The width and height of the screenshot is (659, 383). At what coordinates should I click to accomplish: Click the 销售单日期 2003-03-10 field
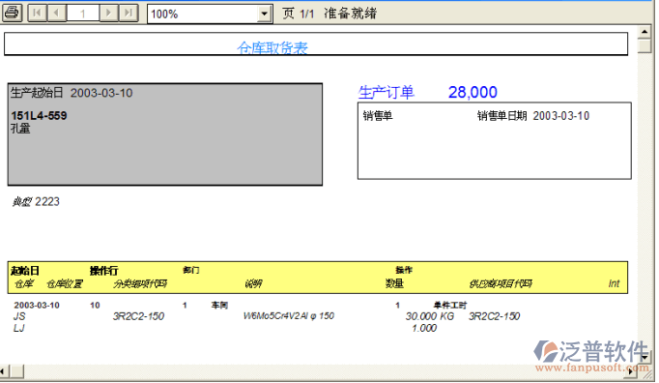click(533, 116)
